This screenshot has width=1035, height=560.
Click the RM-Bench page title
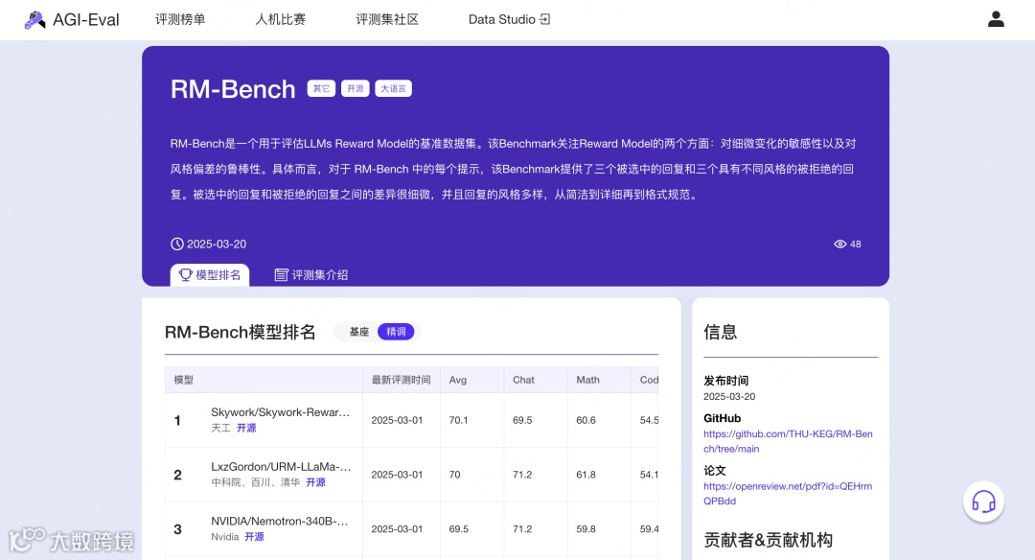pyautogui.click(x=233, y=89)
